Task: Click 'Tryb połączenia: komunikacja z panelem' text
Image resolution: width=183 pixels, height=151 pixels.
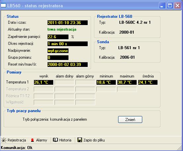Action: [55, 119]
